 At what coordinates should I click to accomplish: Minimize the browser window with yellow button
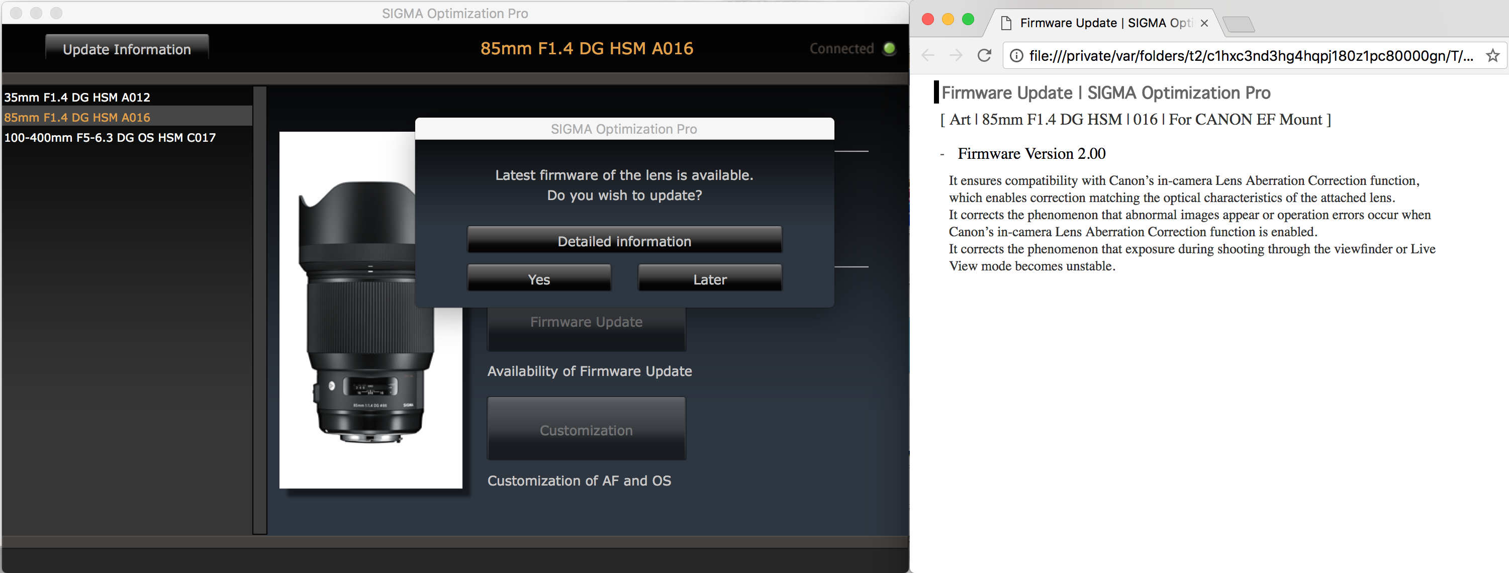pyautogui.click(x=948, y=19)
